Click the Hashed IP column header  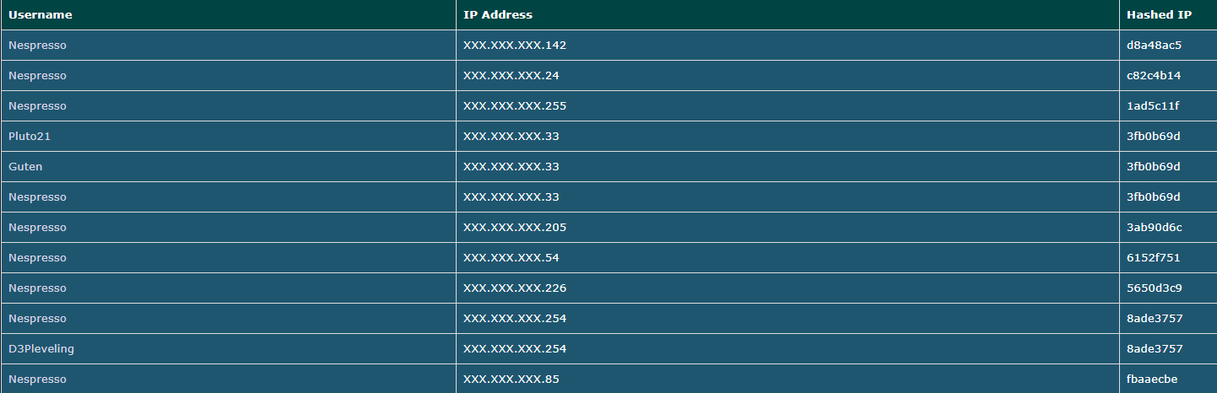coord(1159,15)
